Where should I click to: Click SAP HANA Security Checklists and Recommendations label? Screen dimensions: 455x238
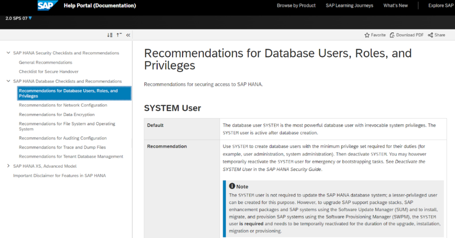point(66,53)
